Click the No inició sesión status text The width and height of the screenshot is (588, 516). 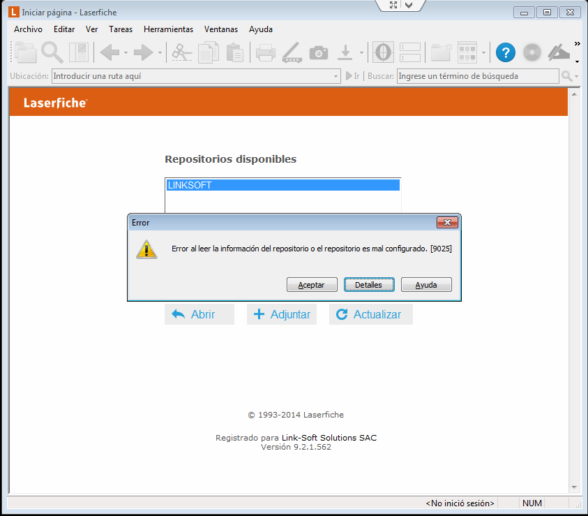(x=460, y=503)
